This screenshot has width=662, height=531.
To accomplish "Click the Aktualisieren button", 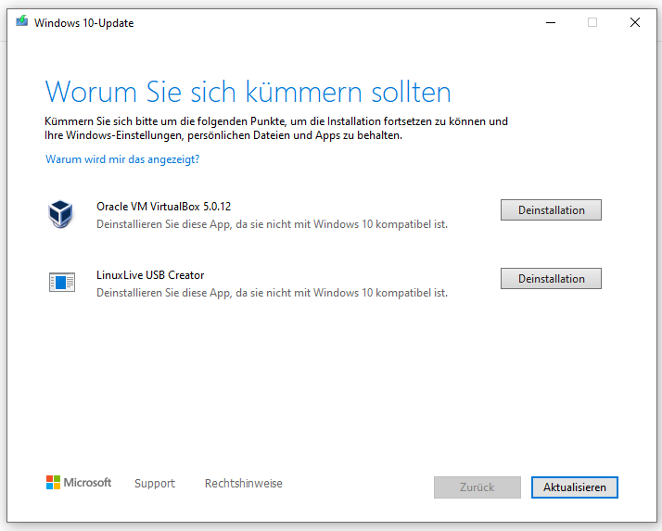I will tap(575, 487).
